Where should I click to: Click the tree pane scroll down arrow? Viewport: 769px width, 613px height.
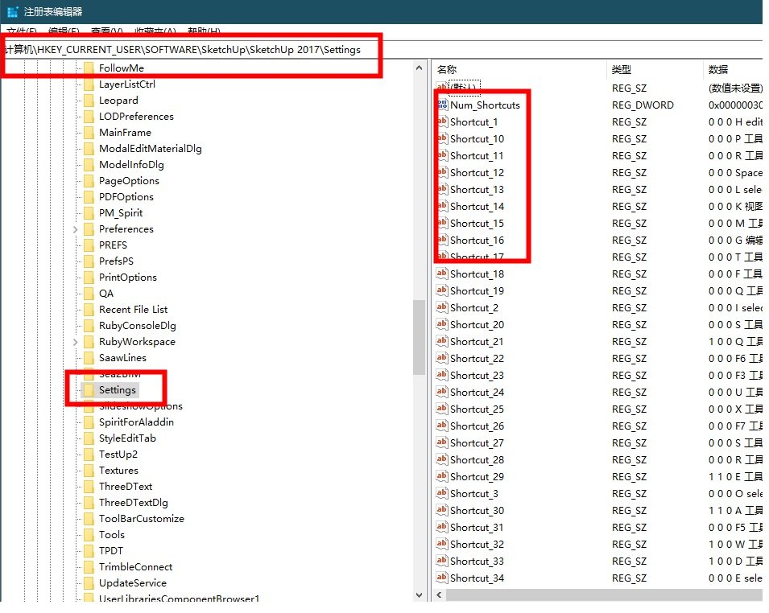click(x=419, y=595)
